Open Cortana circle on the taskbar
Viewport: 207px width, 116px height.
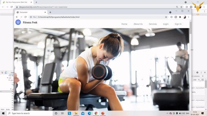pyautogui.click(x=56, y=113)
